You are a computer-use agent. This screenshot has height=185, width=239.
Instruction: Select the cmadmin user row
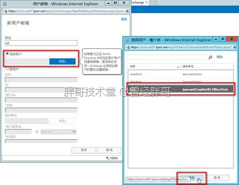click(181, 74)
